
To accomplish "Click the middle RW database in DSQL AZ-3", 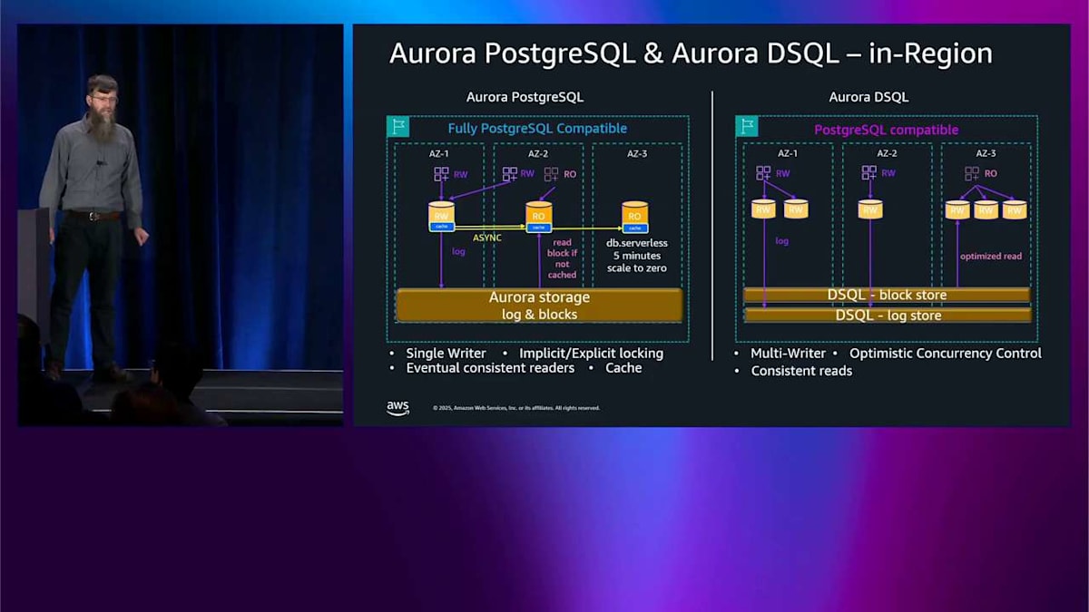I will tap(986, 209).
